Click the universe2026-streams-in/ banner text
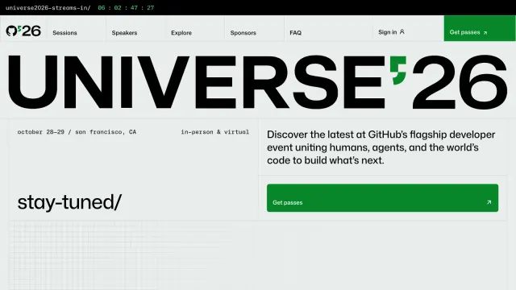This screenshot has width=516, height=290. [x=48, y=7]
